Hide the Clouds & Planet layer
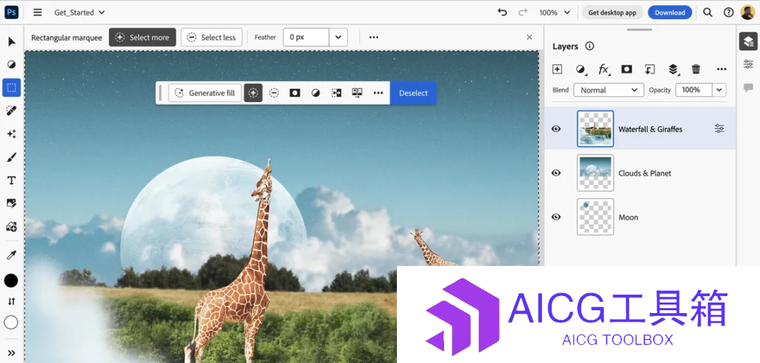This screenshot has height=363, width=760. pos(557,173)
